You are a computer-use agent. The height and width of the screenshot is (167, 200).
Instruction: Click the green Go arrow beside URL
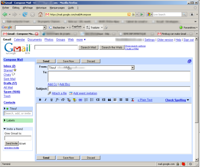(142, 14)
